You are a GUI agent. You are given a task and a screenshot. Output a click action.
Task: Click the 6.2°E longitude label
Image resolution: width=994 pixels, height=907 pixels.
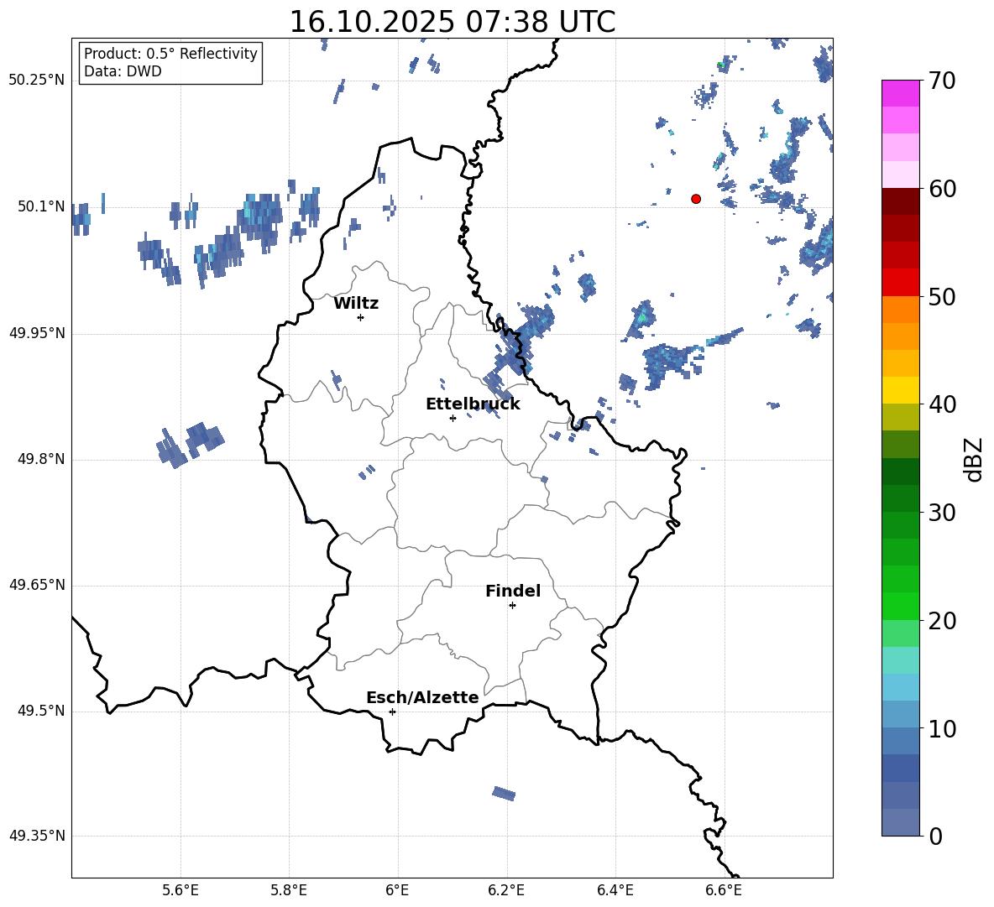point(506,890)
